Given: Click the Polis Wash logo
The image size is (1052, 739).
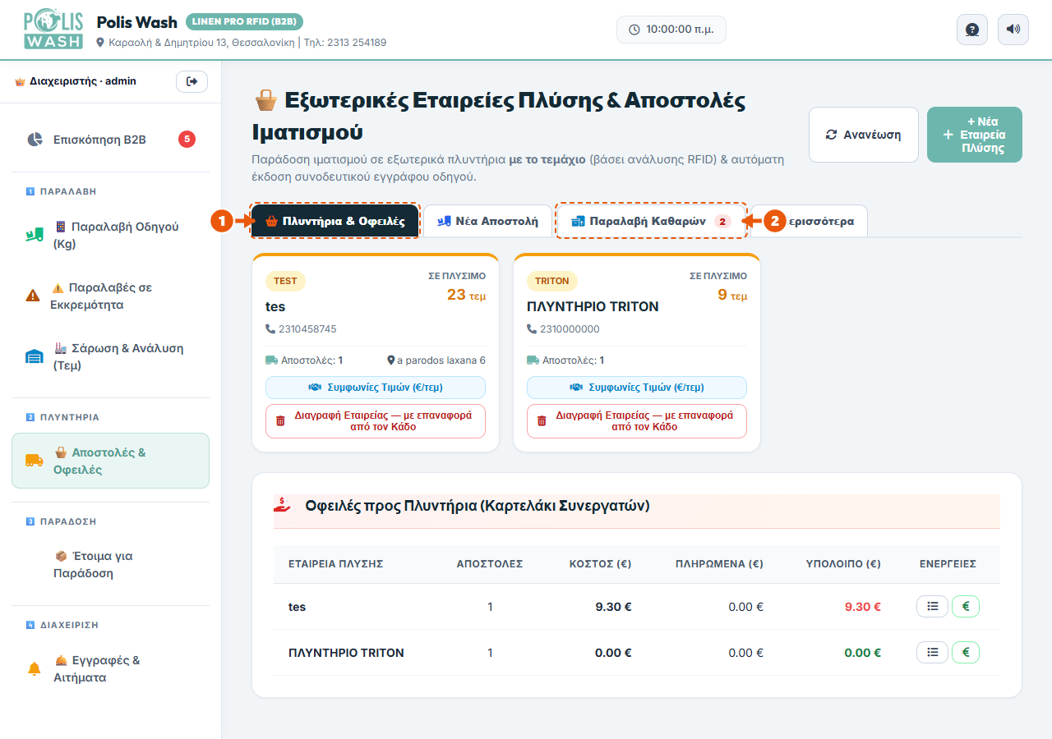Looking at the screenshot, I should (54, 30).
